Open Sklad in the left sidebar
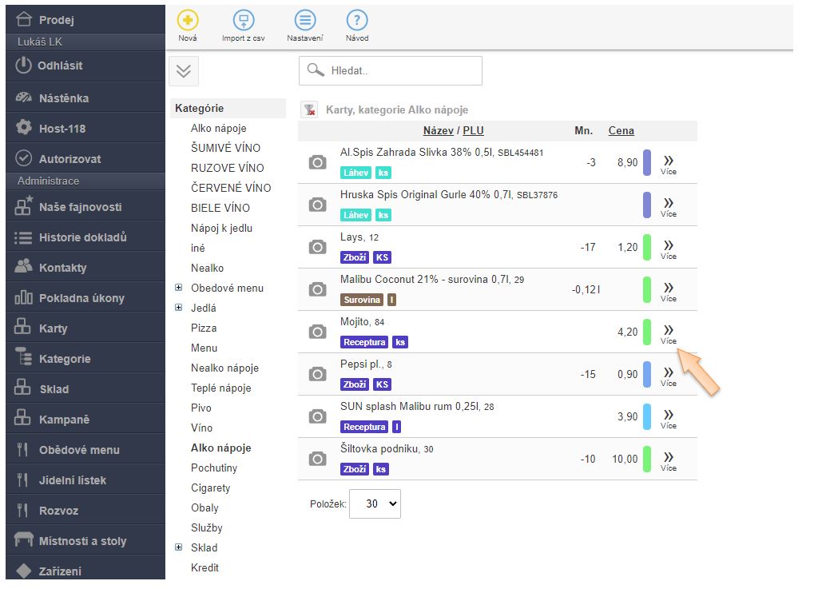This screenshot has width=818, height=589. pyautogui.click(x=54, y=389)
